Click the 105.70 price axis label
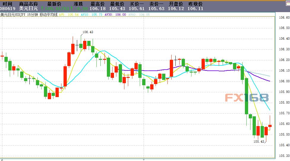Image resolution: width=290 pixels, height=161 pixels. [x=284, y=113]
